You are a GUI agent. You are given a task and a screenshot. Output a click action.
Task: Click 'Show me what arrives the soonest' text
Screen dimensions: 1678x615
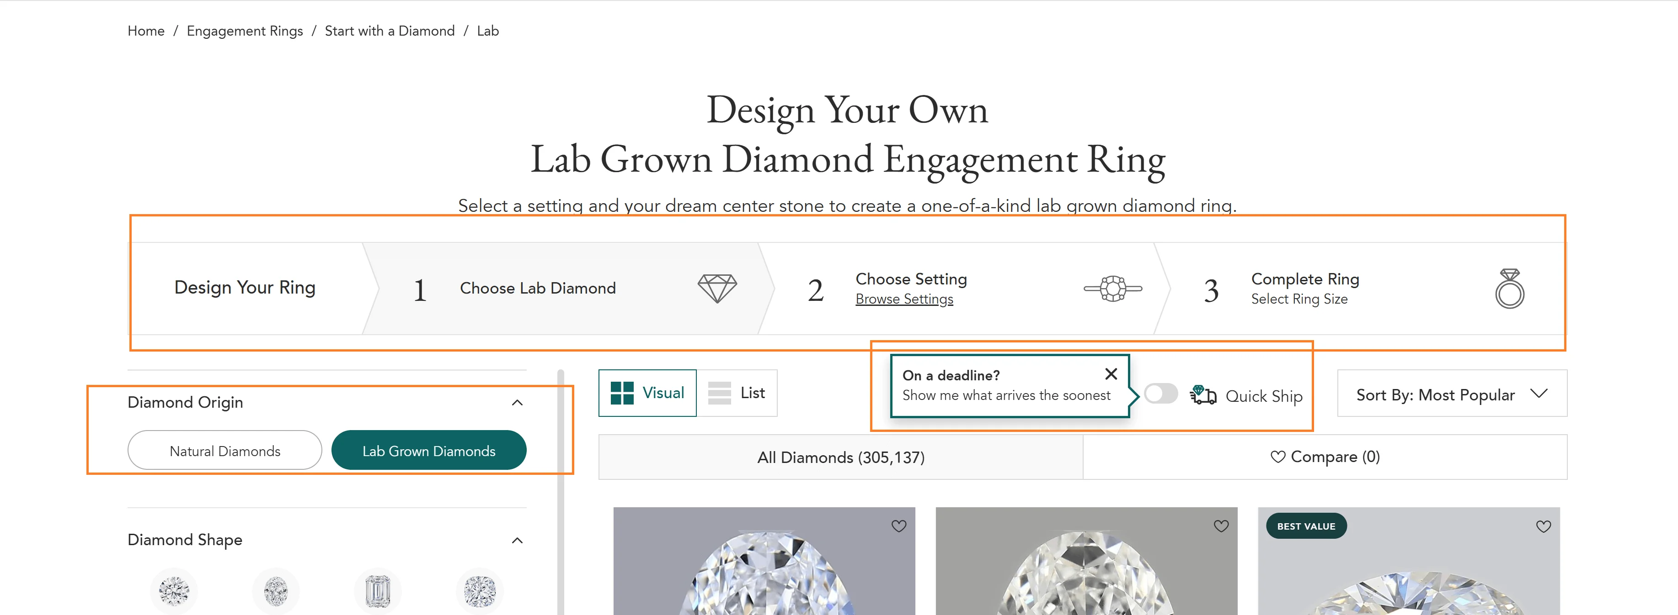point(1006,396)
